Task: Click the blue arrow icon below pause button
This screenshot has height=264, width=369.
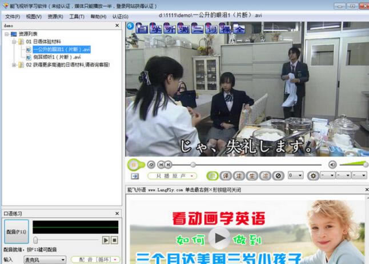Action: tap(135, 176)
